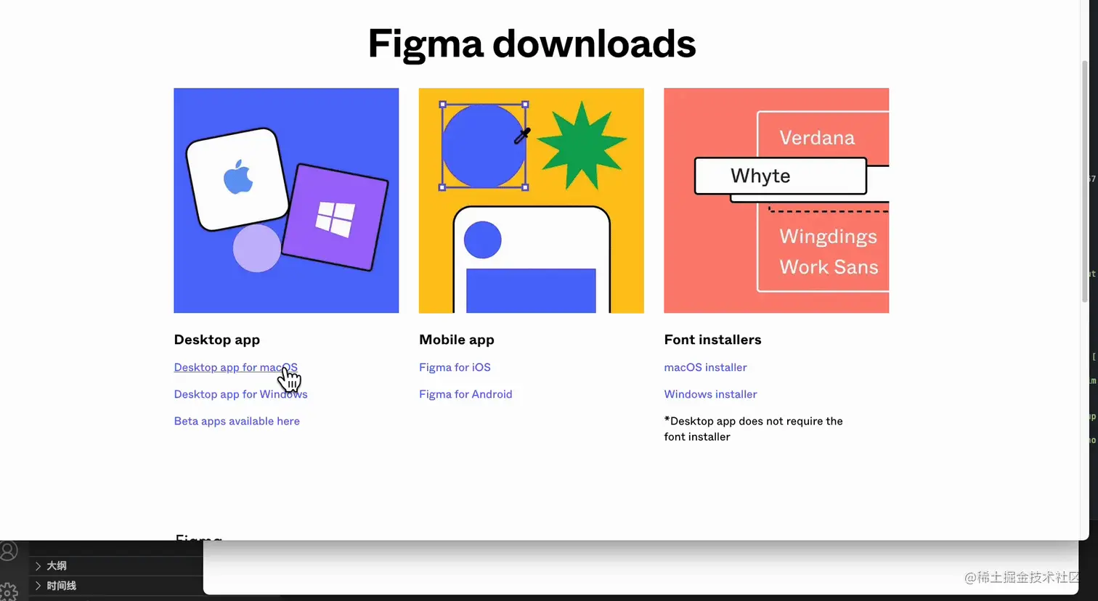Screen dimensions: 1098x601
Task: Open the account icon in editor sidebar
Action: (9, 551)
